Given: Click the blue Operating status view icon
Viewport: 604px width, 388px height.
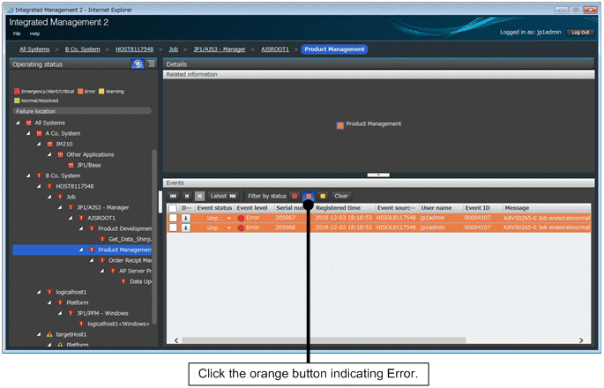Looking at the screenshot, I should point(137,64).
